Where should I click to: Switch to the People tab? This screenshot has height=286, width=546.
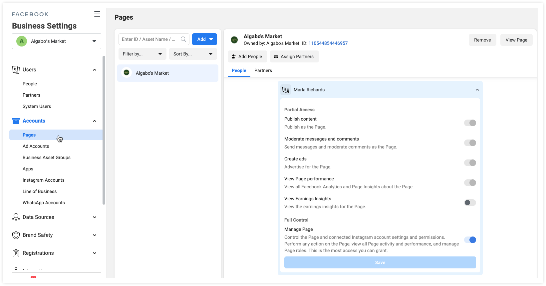coord(239,70)
